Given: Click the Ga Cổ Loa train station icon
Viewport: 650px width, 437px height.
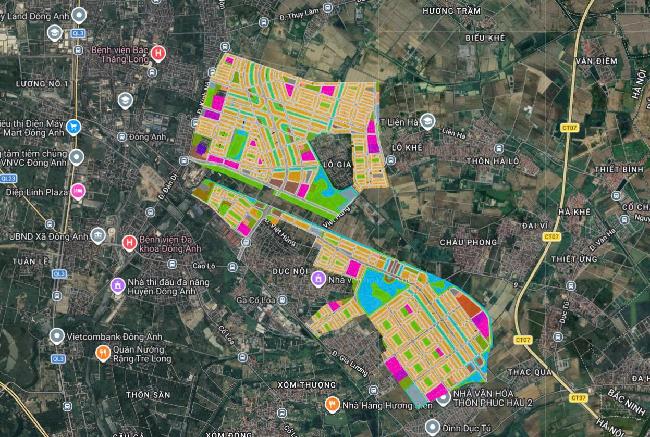Looking at the screenshot, I should (x=282, y=300).
